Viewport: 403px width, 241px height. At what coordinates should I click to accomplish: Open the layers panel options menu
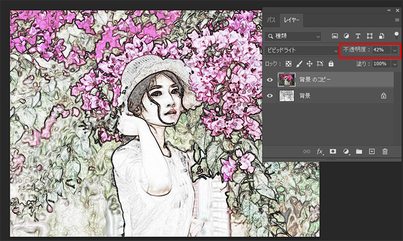[x=397, y=20]
